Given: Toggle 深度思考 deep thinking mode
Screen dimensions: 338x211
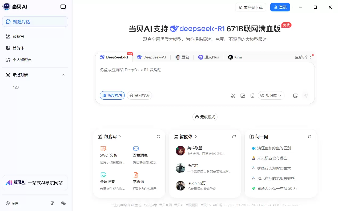Looking at the screenshot, I should click(x=112, y=95).
